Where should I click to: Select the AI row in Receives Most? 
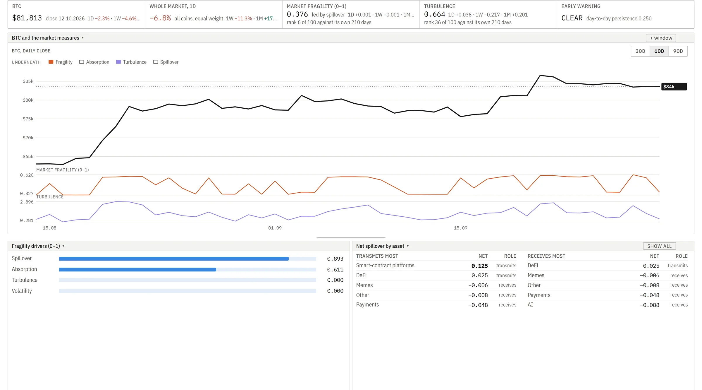(x=608, y=305)
